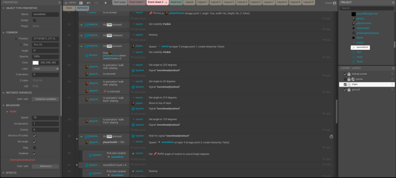Expand the Position property arrow
Image resolution: width=396 pixels, height=178 pixels.
pyautogui.click(x=16, y=39)
